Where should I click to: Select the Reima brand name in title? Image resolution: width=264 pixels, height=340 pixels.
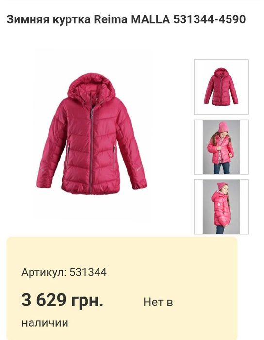(111, 19)
